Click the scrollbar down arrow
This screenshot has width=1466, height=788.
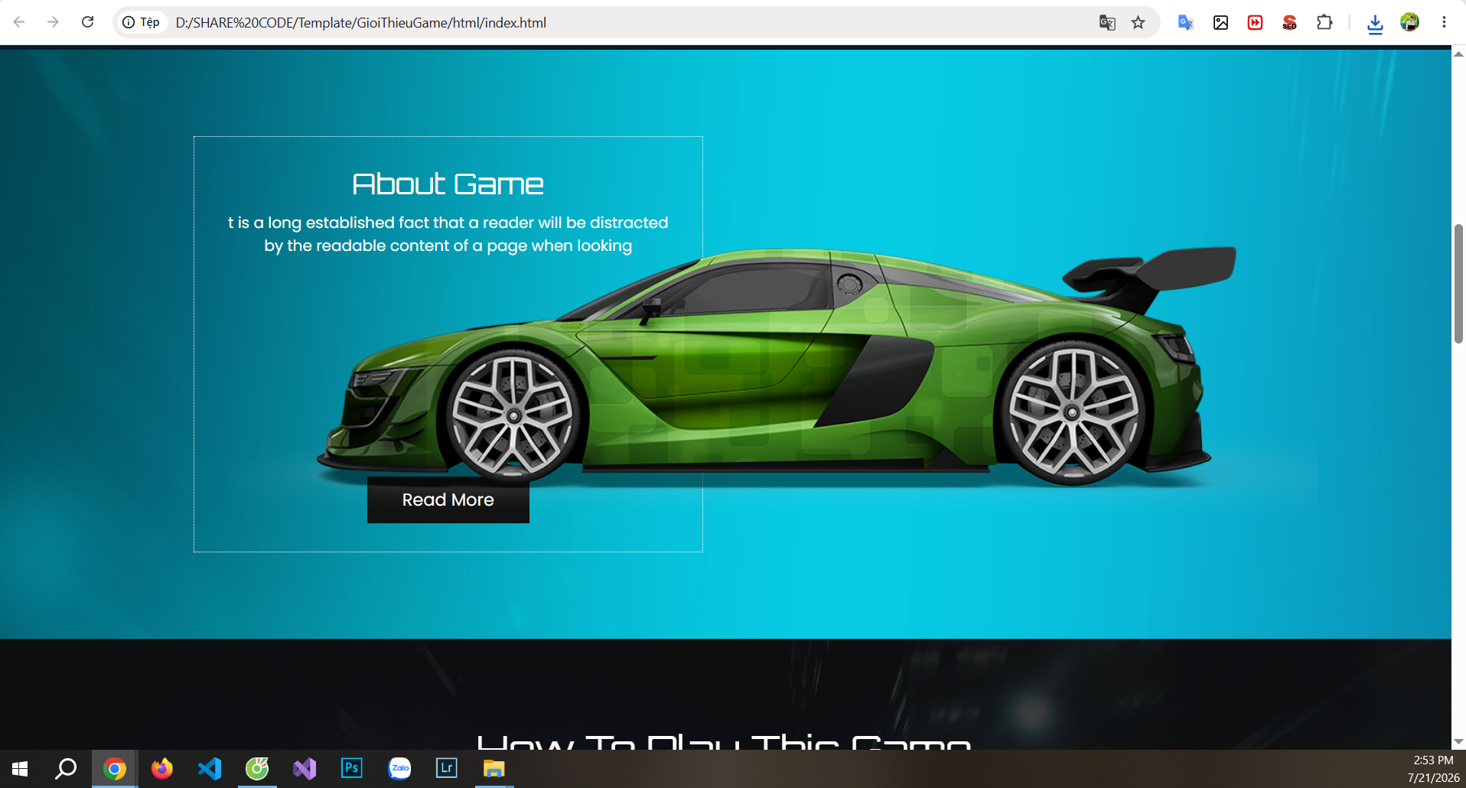tap(1458, 741)
